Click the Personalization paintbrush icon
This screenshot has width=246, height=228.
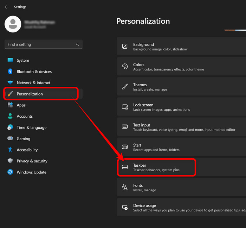(x=10, y=94)
